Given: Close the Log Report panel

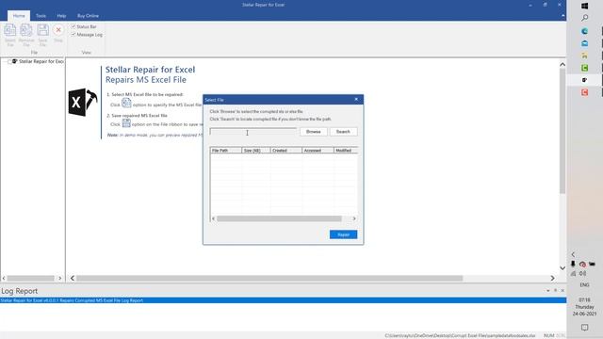Looking at the screenshot, I should [x=562, y=291].
